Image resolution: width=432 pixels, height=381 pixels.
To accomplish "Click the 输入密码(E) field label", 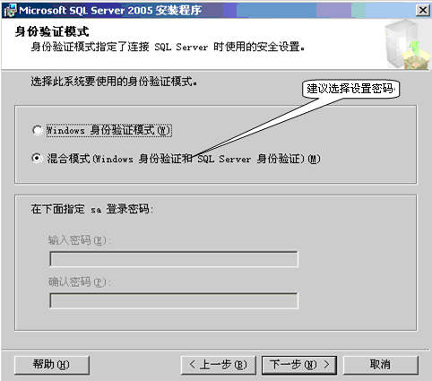I will click(x=80, y=240).
